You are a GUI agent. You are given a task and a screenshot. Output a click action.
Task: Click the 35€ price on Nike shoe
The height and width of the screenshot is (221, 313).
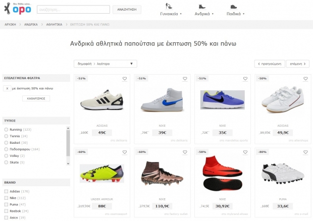(223, 133)
